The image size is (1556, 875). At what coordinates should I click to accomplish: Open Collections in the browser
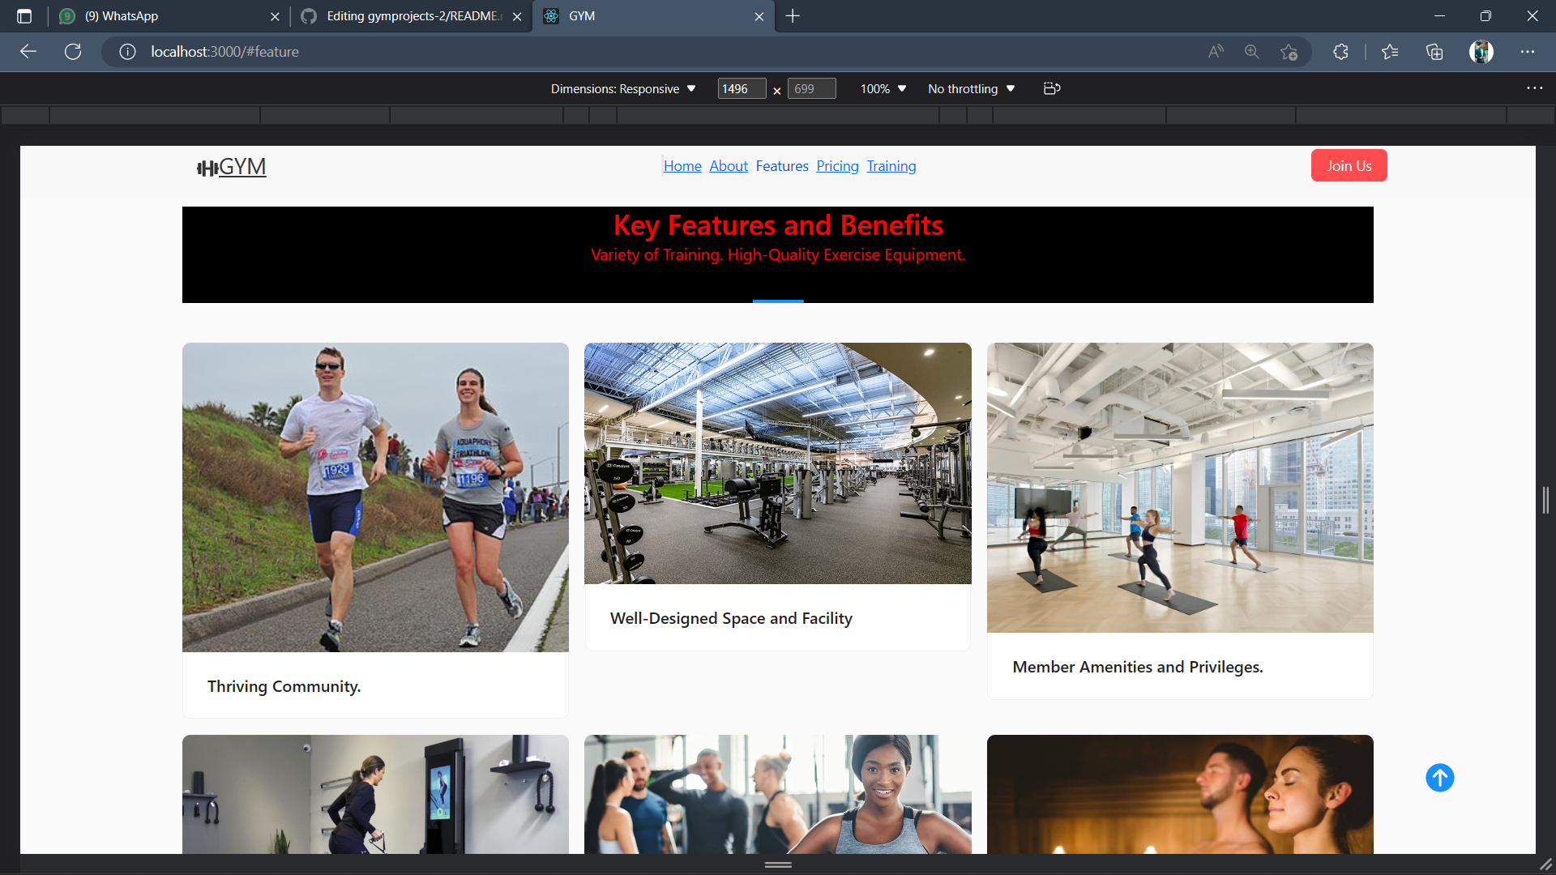coord(1435,51)
